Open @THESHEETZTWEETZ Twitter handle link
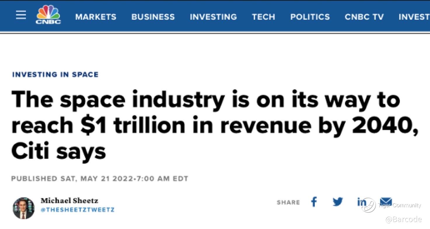Viewport: 430px width, 229px height. click(x=78, y=210)
